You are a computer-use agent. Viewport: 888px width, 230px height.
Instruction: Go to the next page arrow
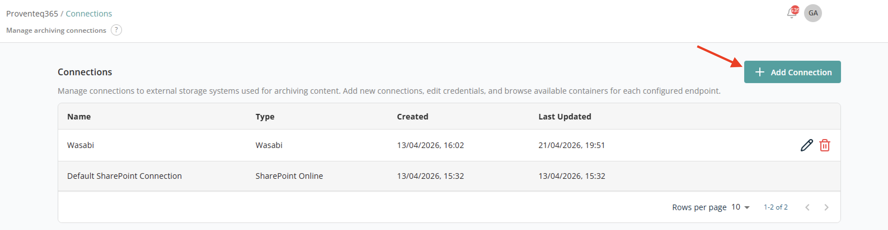pos(826,207)
